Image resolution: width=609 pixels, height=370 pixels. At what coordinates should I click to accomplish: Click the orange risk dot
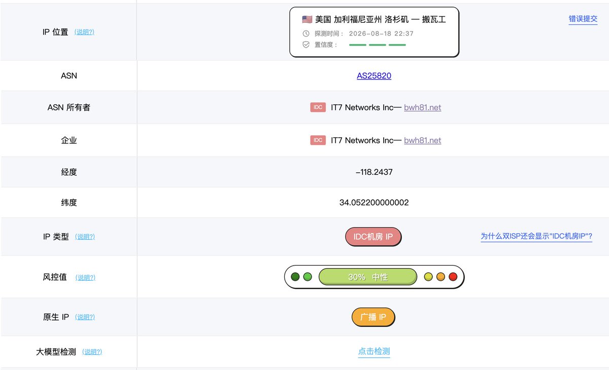[x=441, y=277]
